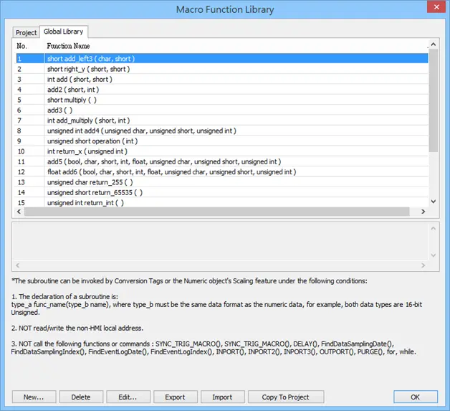The height and width of the screenshot is (411, 450).
Task: Select row 'short add_left3 ( char, short )'
Action: tap(221, 59)
